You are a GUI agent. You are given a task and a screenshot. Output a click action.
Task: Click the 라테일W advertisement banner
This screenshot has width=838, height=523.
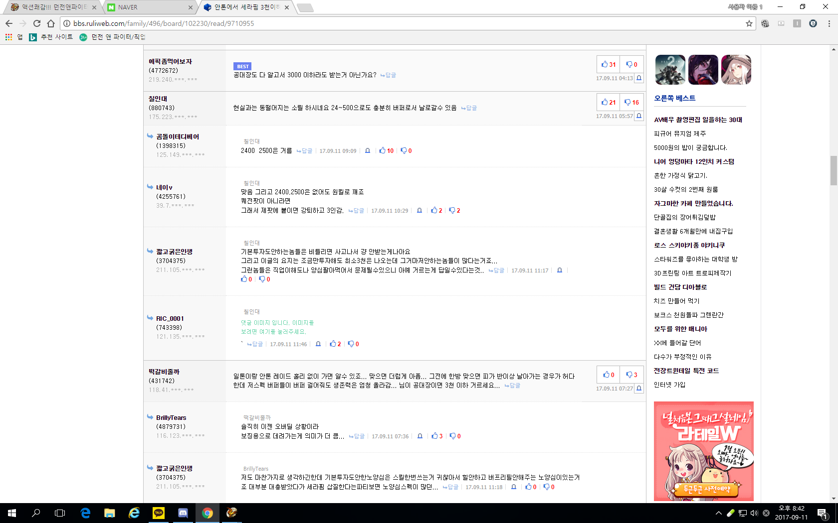click(x=703, y=451)
